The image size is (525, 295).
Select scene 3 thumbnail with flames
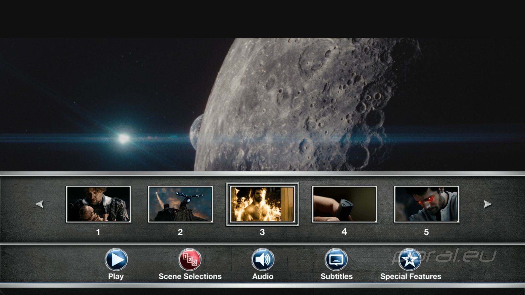[262, 204]
